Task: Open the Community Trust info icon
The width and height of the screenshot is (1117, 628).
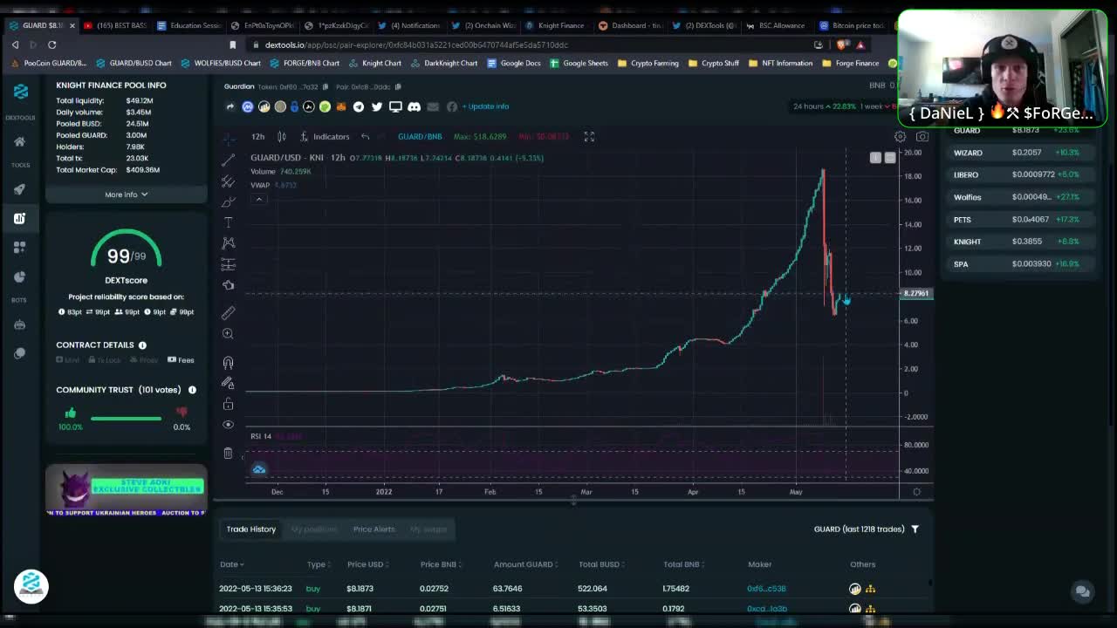Action: point(192,390)
